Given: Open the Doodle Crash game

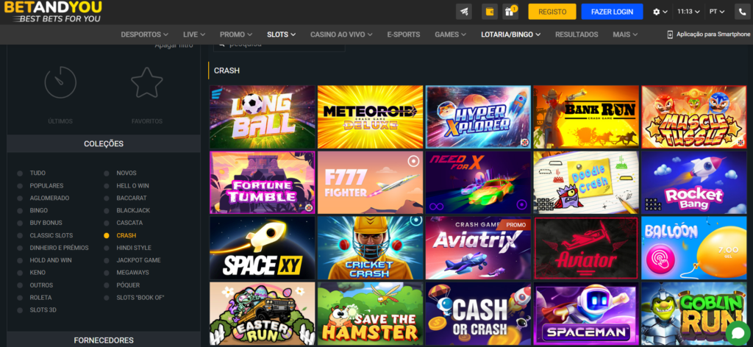Looking at the screenshot, I should point(586,182).
